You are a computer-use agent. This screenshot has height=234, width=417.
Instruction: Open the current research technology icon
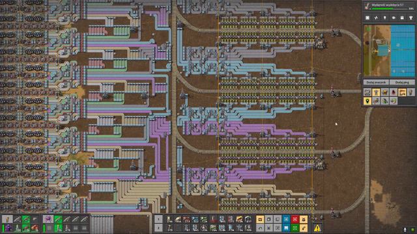(x=367, y=6)
